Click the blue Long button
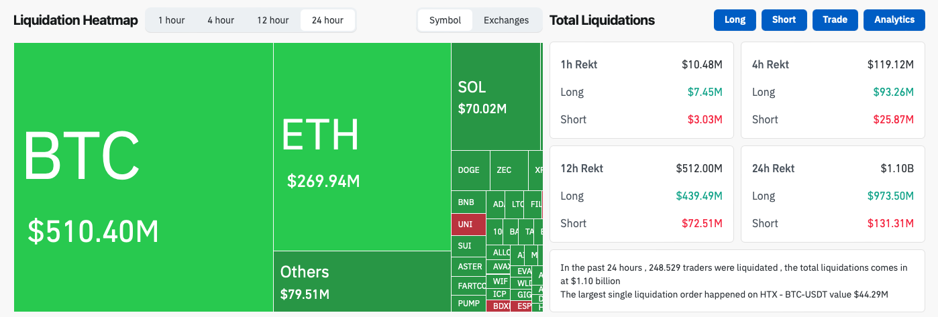Image resolution: width=938 pixels, height=317 pixels. point(735,20)
